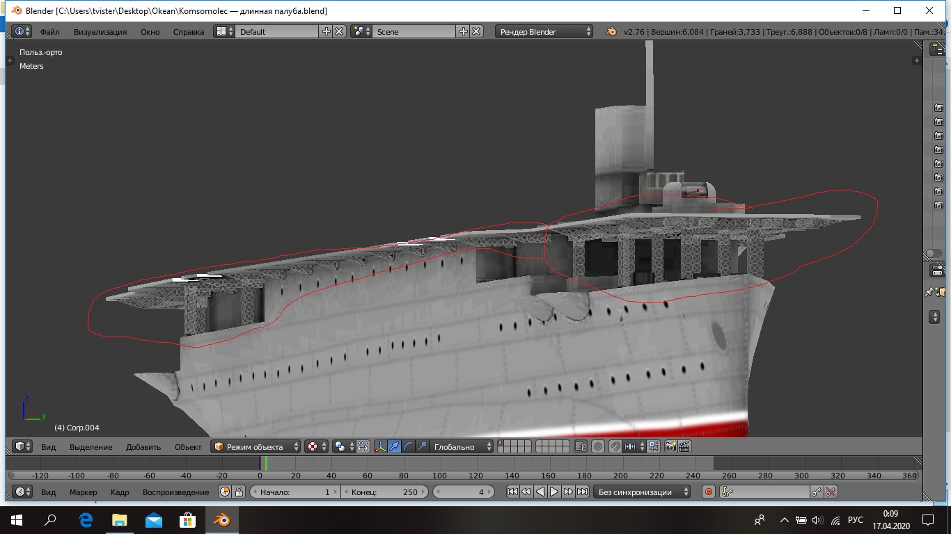Viewport: 951px width, 534px height.
Task: Open the Режим объекта mode dropdown
Action: [x=256, y=446]
